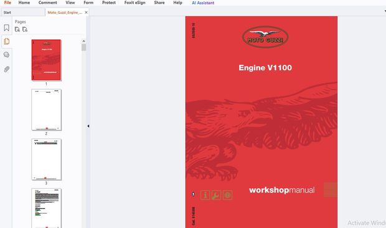Close the Moto_Guzzi_Engine document tab
The height and width of the screenshot is (228, 386).
click(x=86, y=12)
